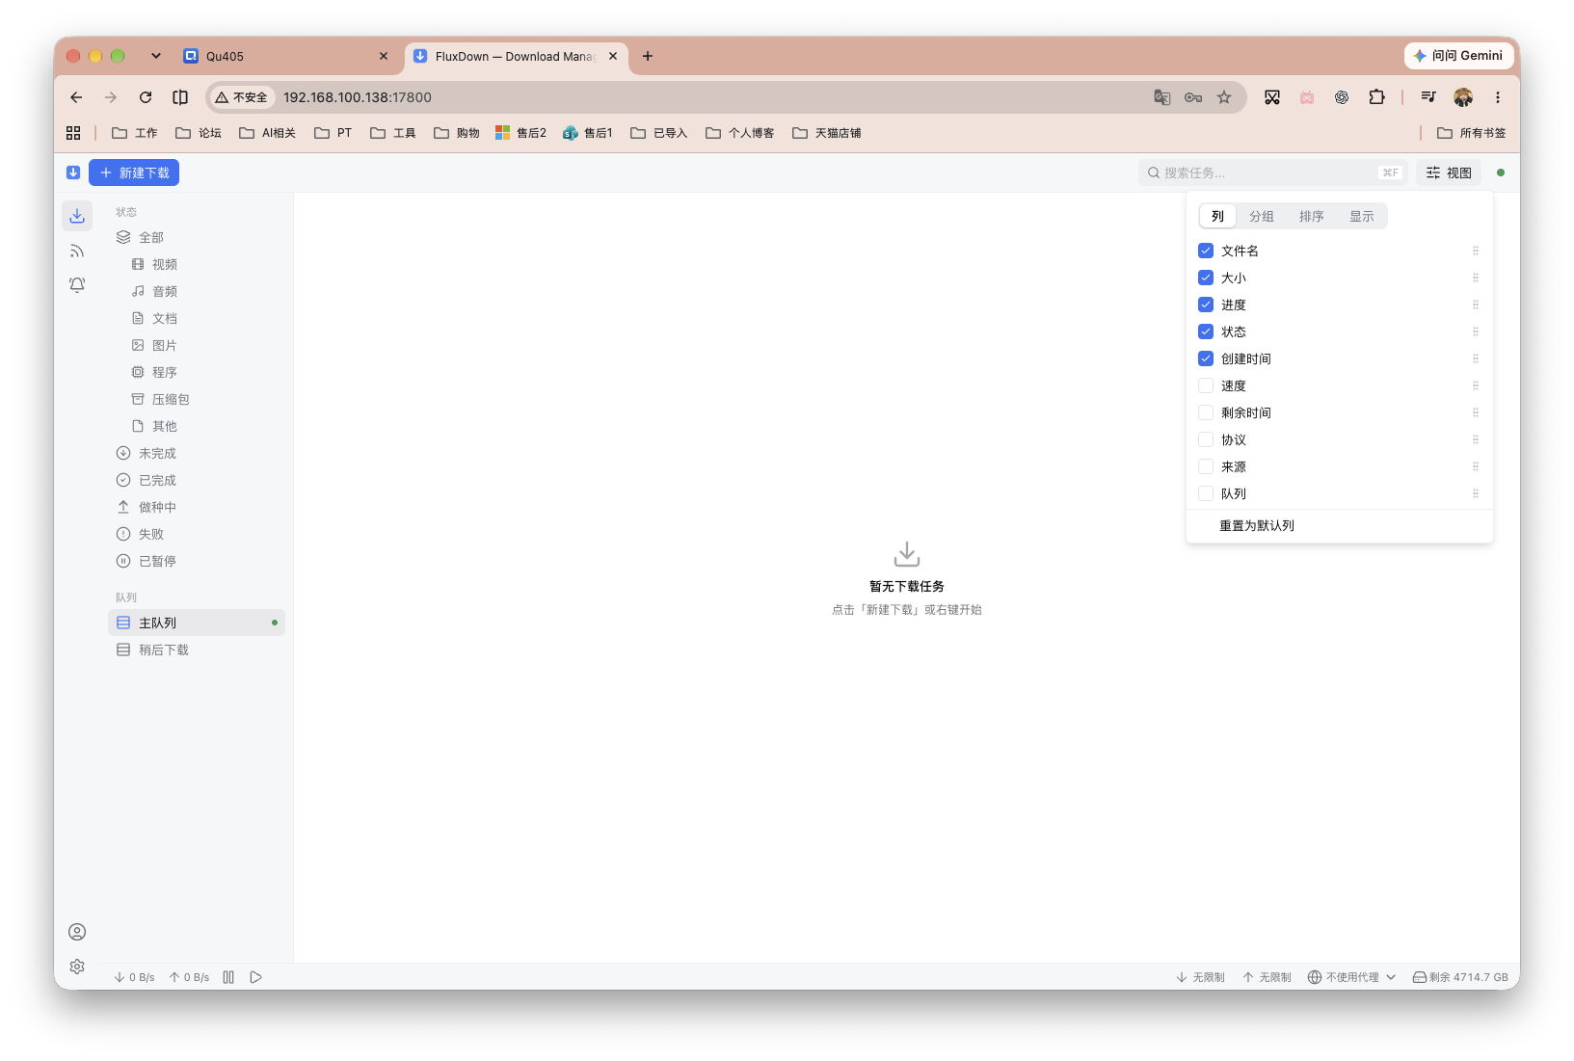1574x1061 pixels.
Task: Click the browser address bar URL
Action: click(358, 97)
